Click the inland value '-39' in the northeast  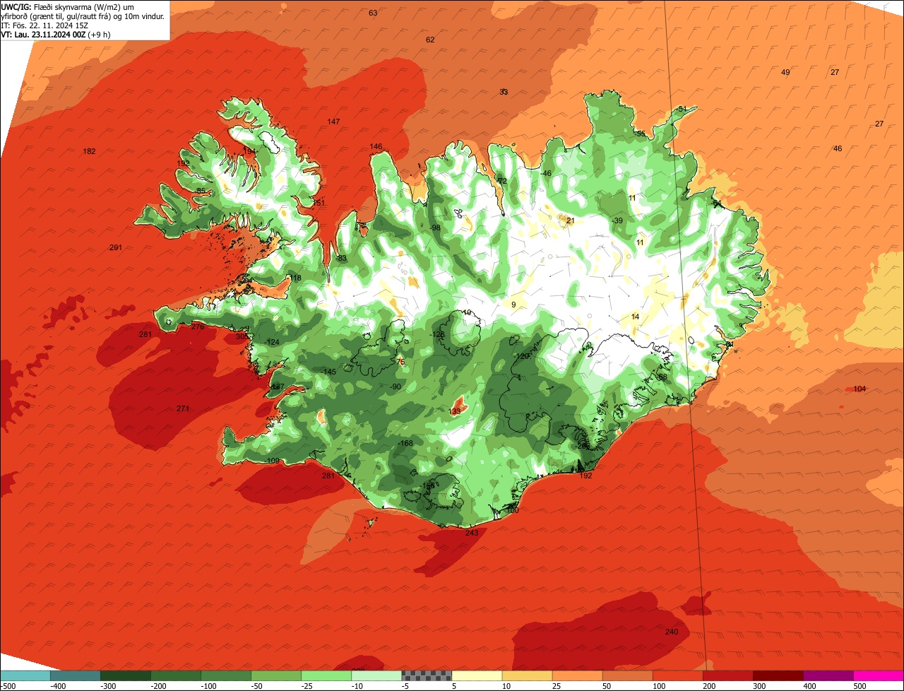617,221
